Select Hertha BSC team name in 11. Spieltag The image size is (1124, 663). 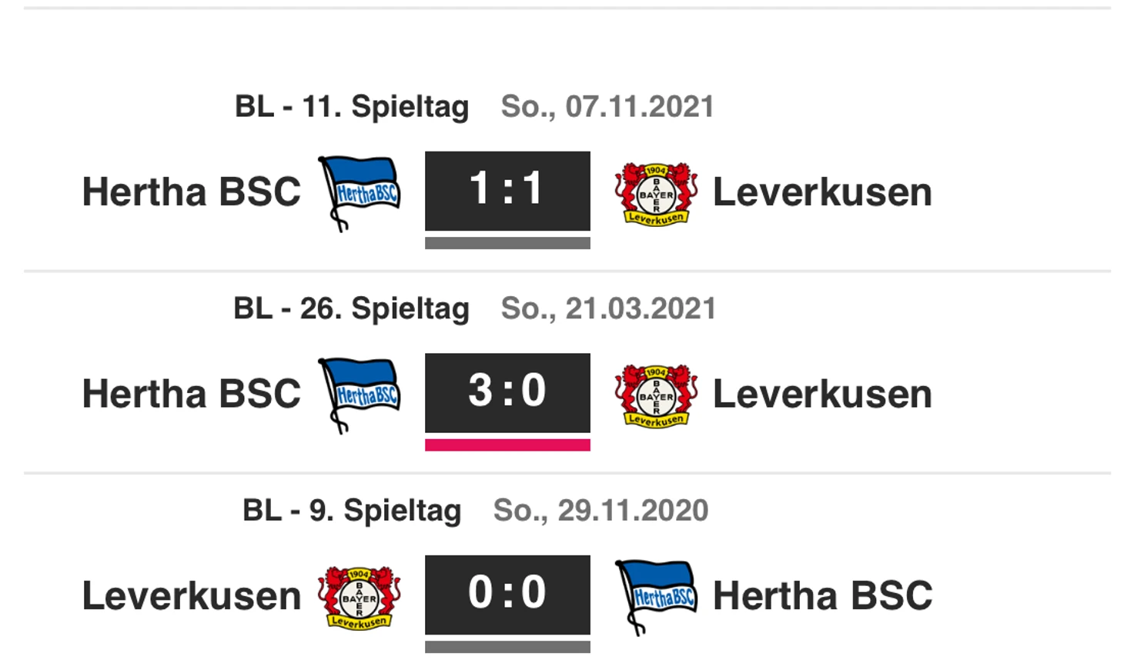pos(191,192)
